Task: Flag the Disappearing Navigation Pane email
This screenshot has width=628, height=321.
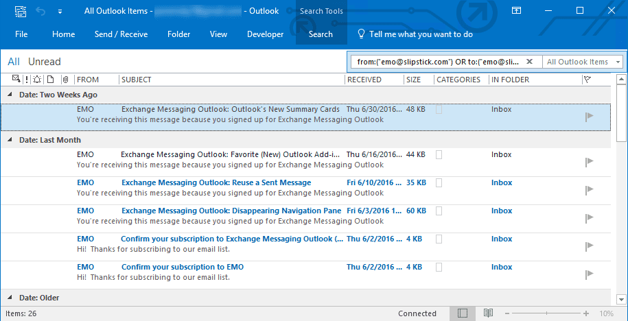Action: 589,217
